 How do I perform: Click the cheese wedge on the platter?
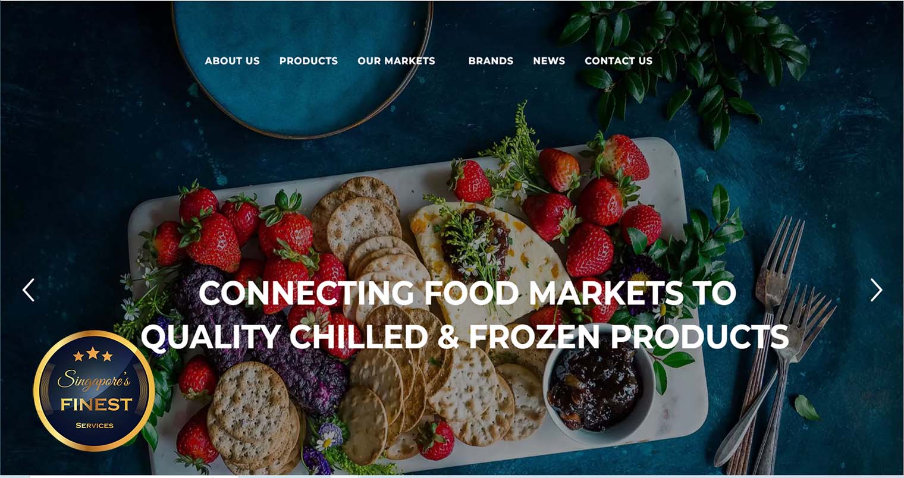[488, 262]
